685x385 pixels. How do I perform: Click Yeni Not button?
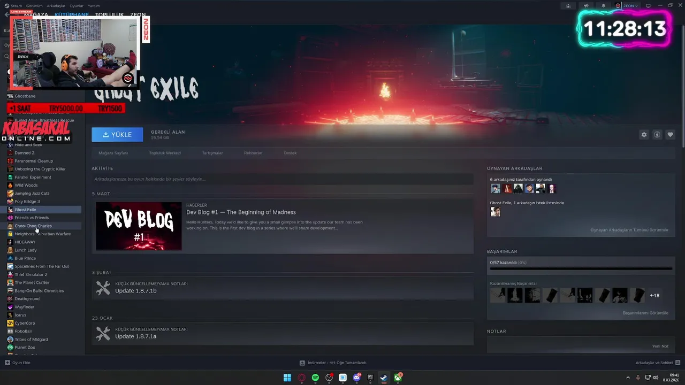tap(660, 346)
